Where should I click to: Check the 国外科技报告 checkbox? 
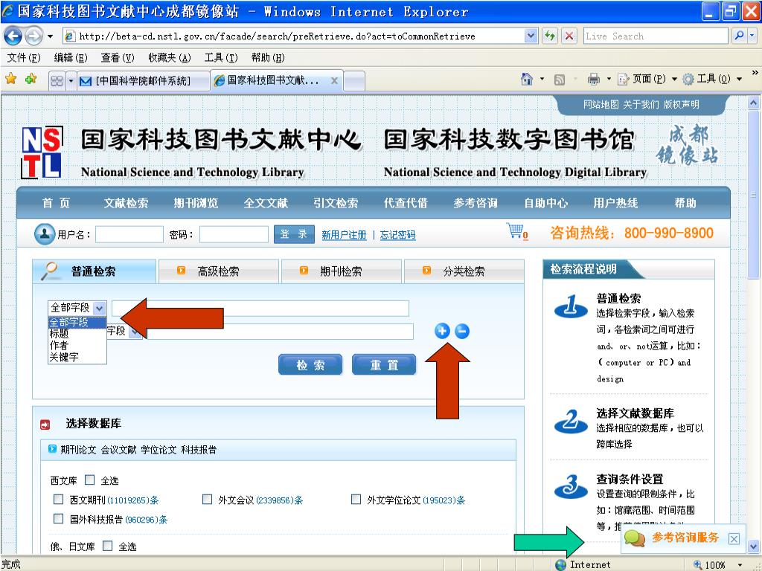pos(58,519)
